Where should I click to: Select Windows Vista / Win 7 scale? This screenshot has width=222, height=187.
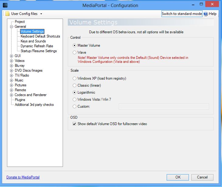(75, 99)
